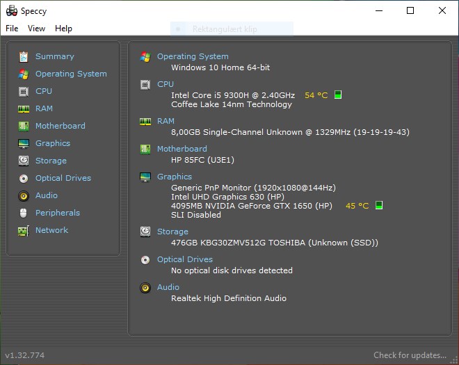Screen dimensions: 459x365
Task: Click the Operating System heading link in summary
Action: point(193,56)
